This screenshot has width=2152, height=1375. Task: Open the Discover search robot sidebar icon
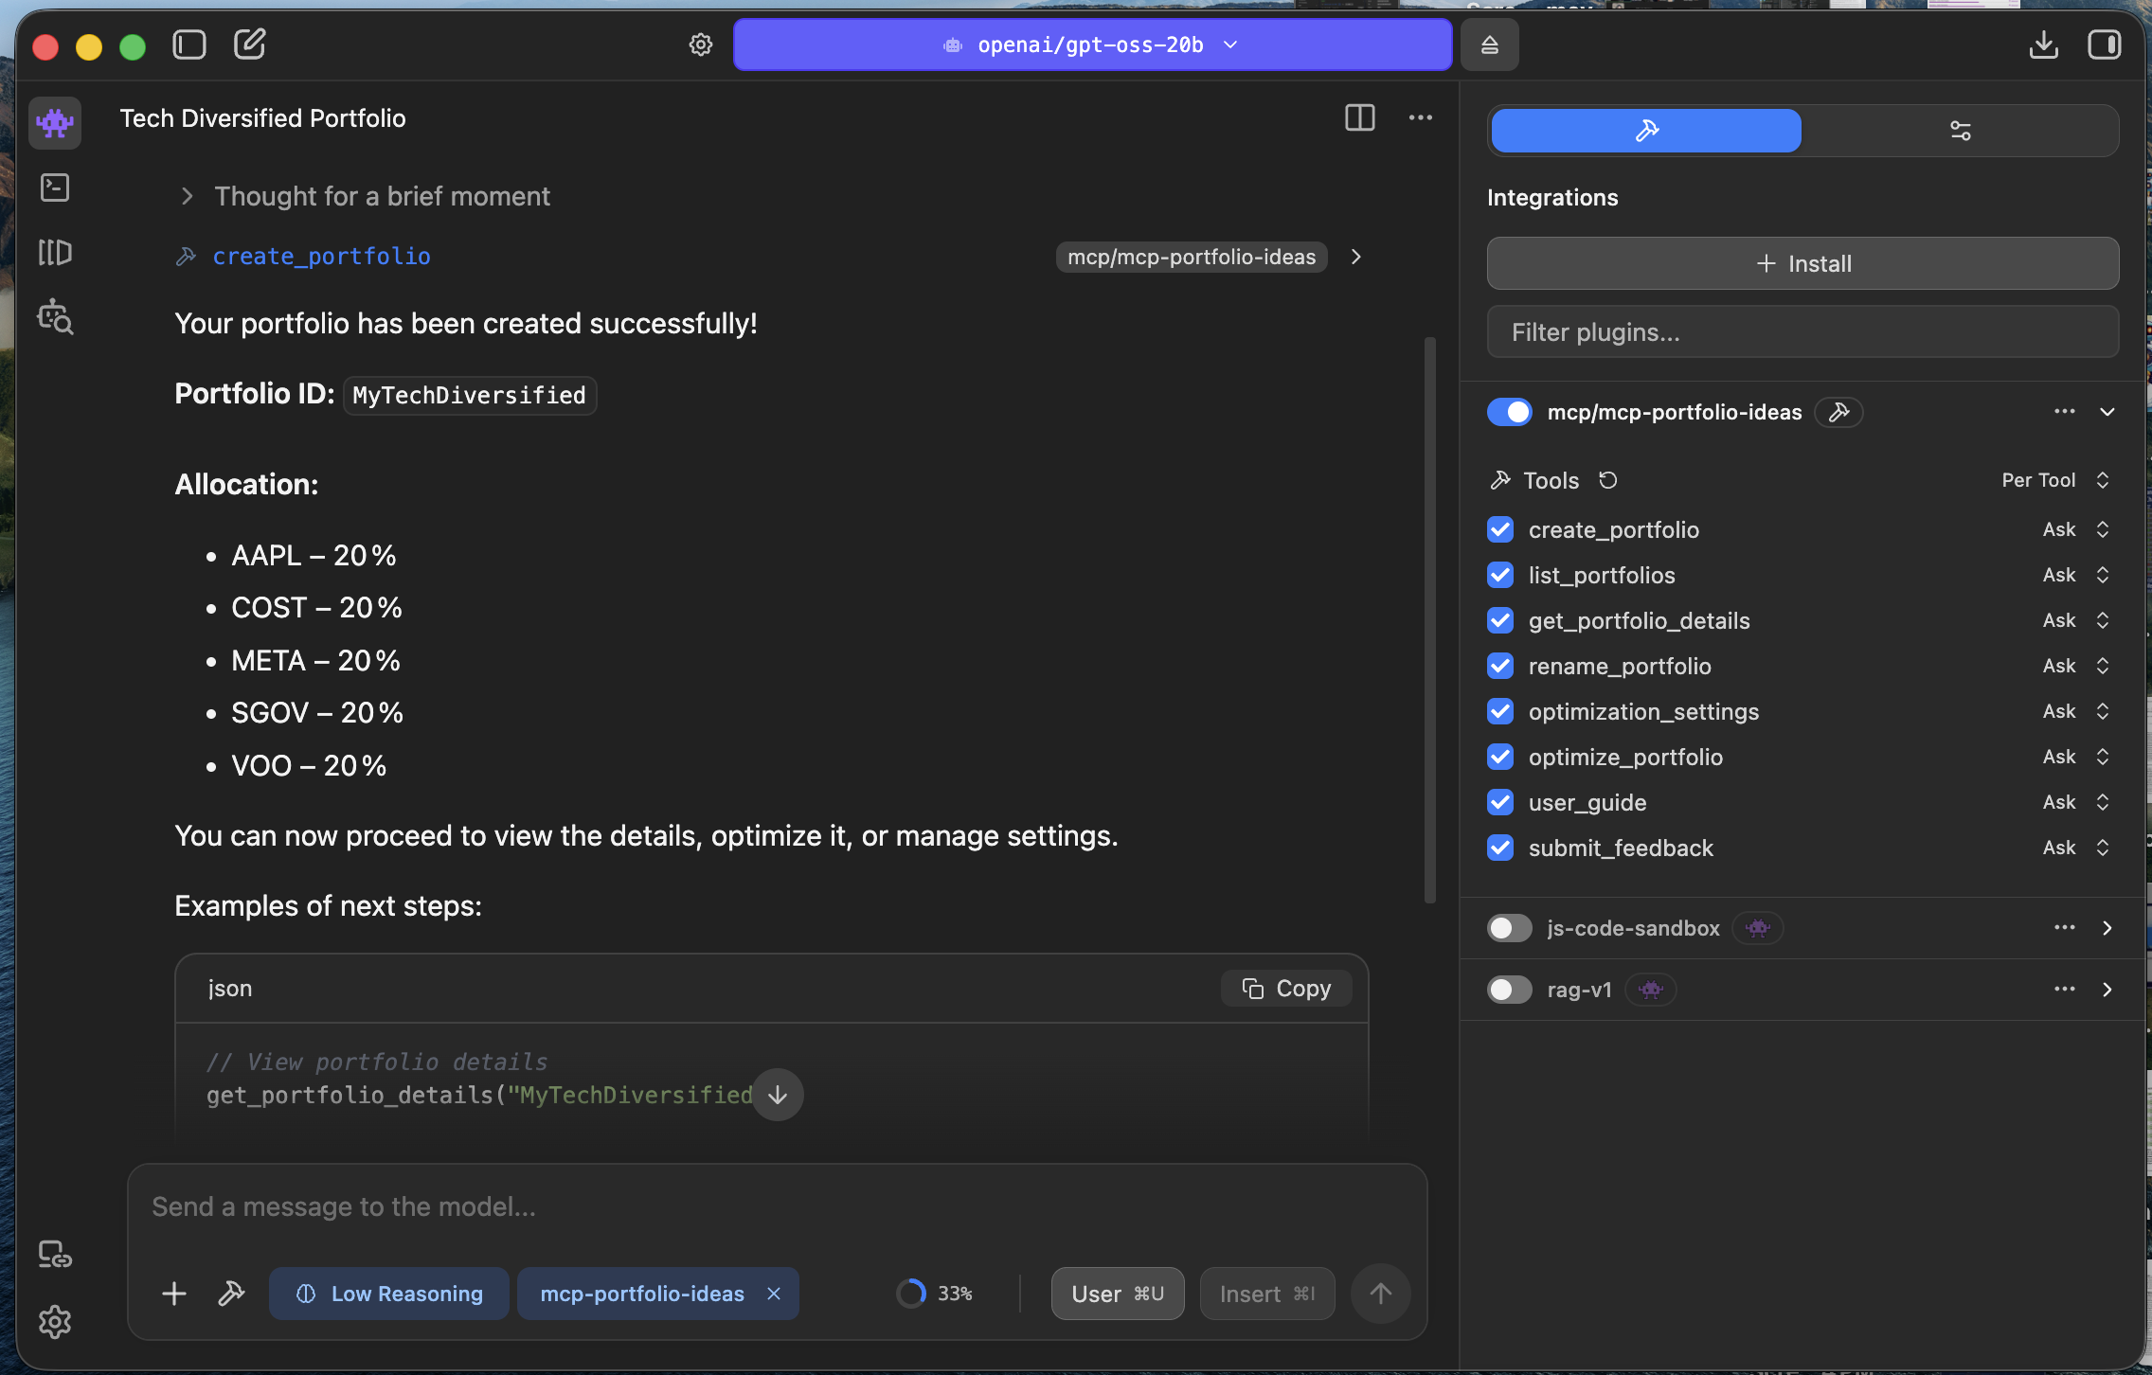(55, 317)
